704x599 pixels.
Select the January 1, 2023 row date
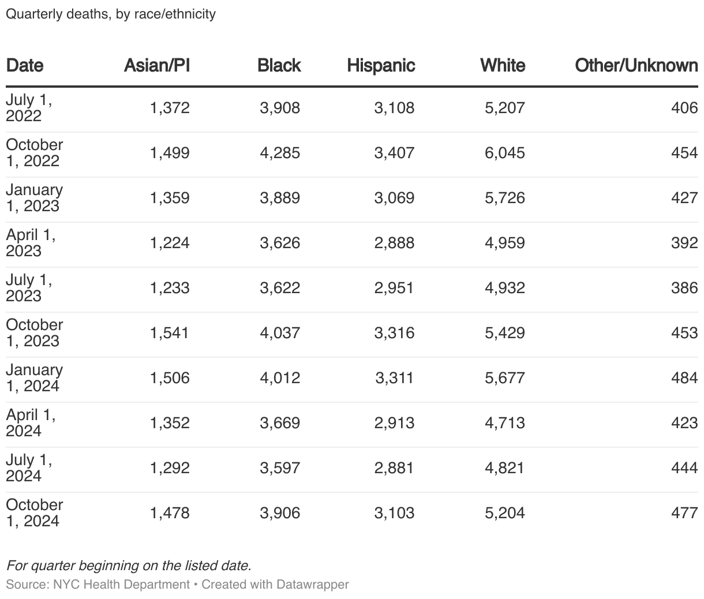(35, 198)
